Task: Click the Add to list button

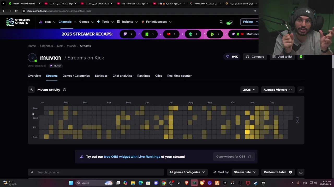Action: click(x=282, y=57)
